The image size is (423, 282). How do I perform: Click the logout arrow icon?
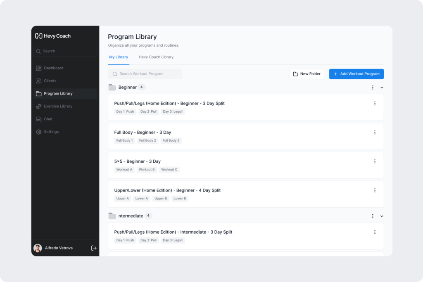point(94,248)
